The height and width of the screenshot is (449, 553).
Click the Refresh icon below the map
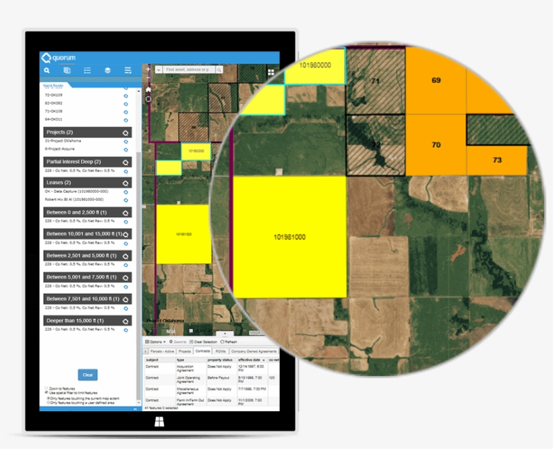coord(222,342)
